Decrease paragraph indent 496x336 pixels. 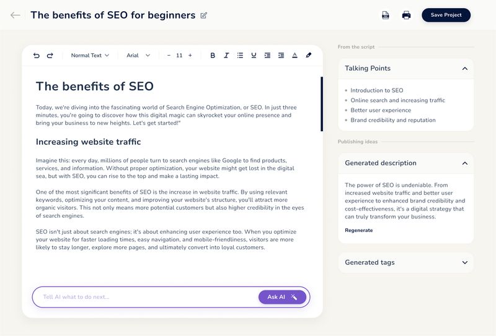[x=281, y=56]
